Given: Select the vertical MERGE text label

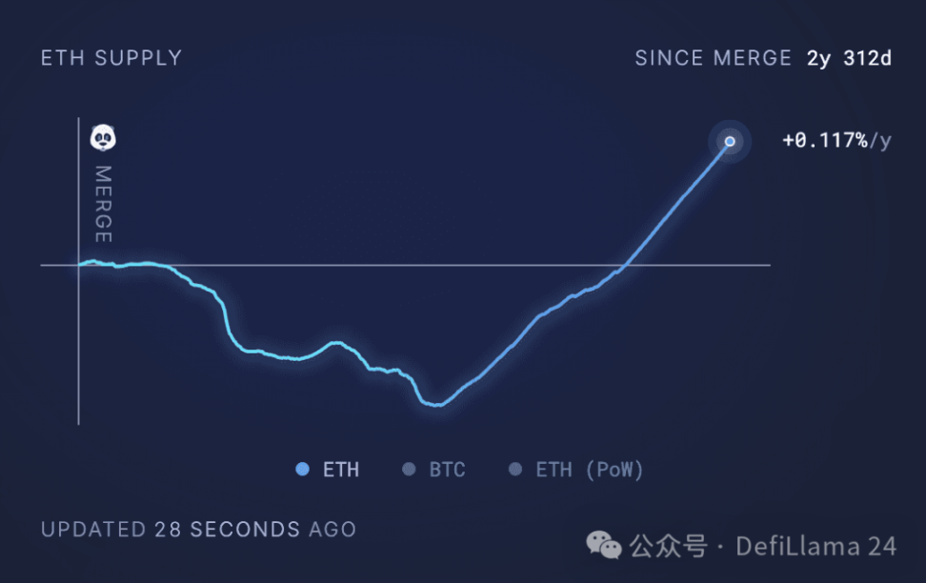Looking at the screenshot, I should coord(103,204).
